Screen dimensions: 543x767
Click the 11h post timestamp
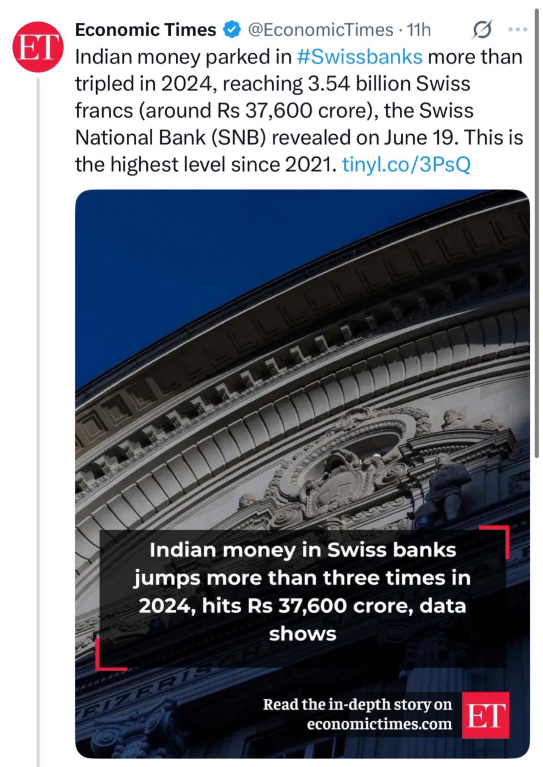419,30
